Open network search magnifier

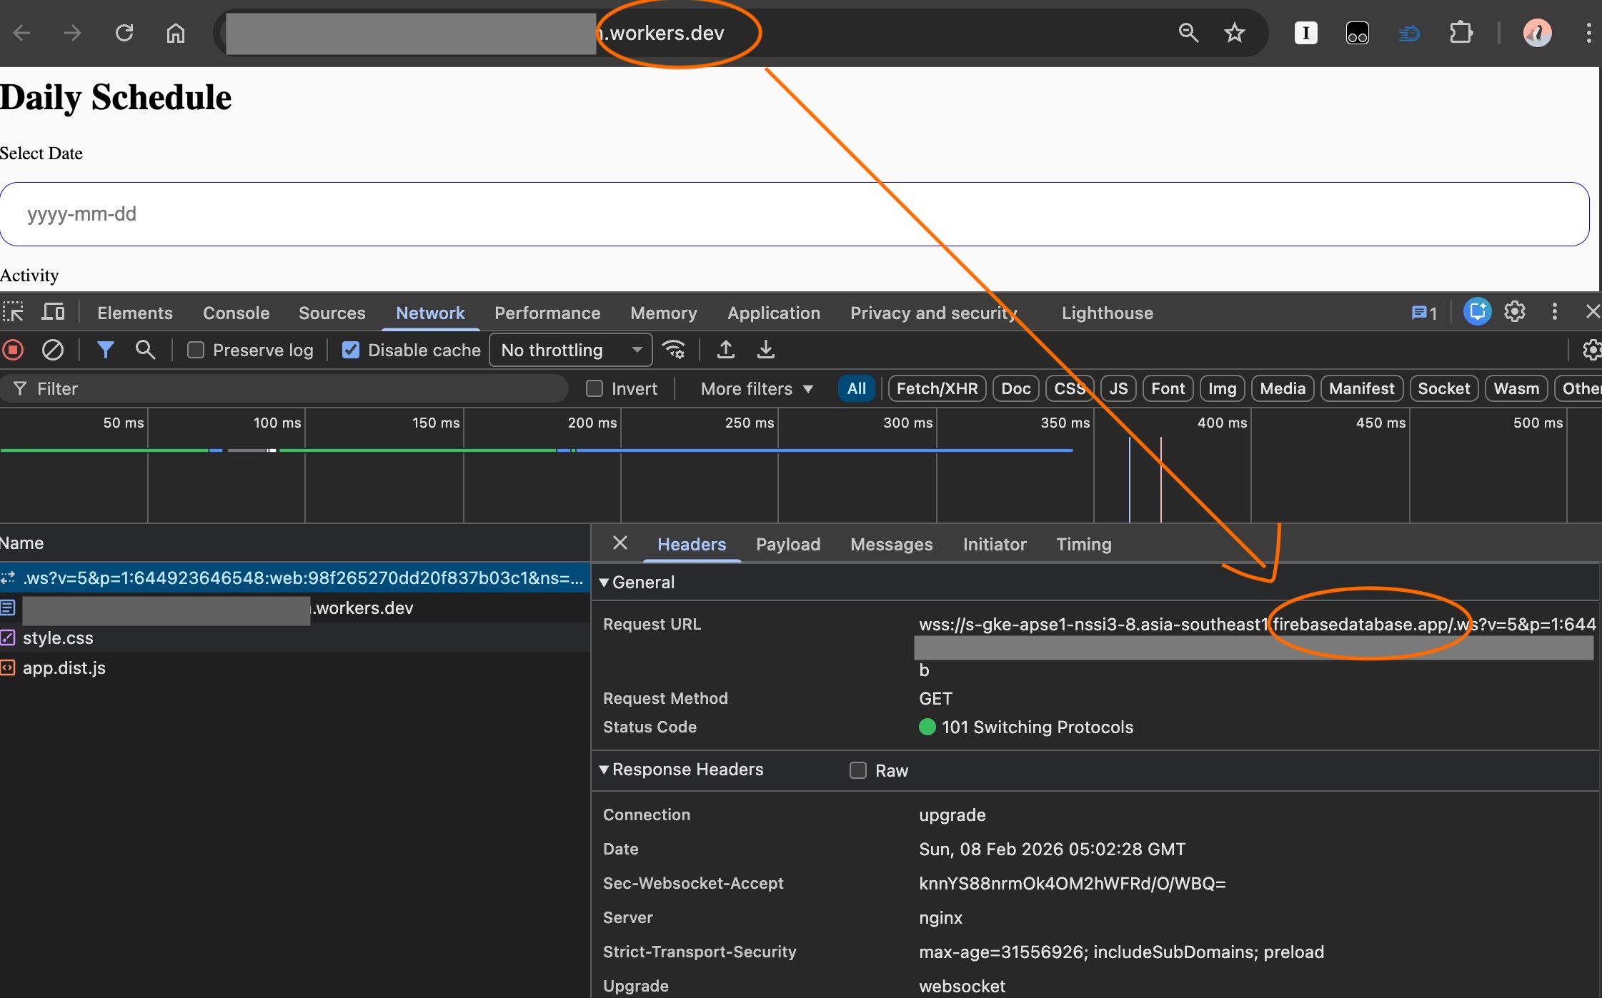coord(145,350)
